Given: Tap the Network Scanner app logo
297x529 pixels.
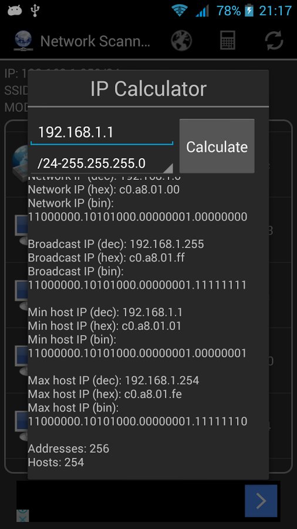Looking at the screenshot, I should click(23, 41).
